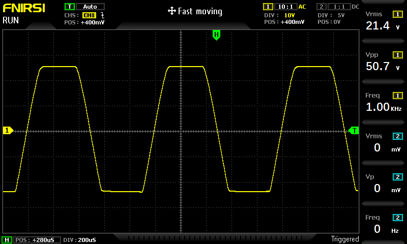Click the green H horizontal position marker
Screen dimensions: 407x244
point(216,35)
